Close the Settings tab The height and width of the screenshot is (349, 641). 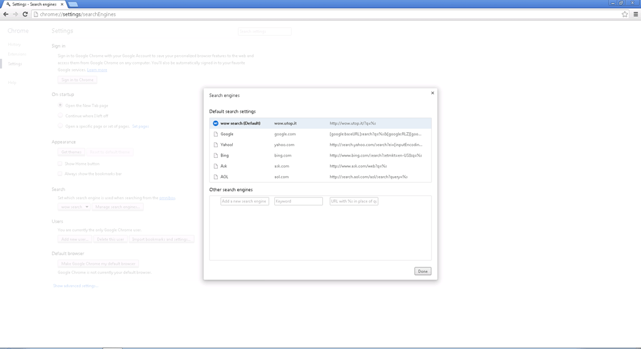click(61, 4)
